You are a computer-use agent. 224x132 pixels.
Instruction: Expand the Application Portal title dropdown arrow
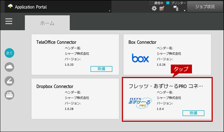click(x=110, y=11)
